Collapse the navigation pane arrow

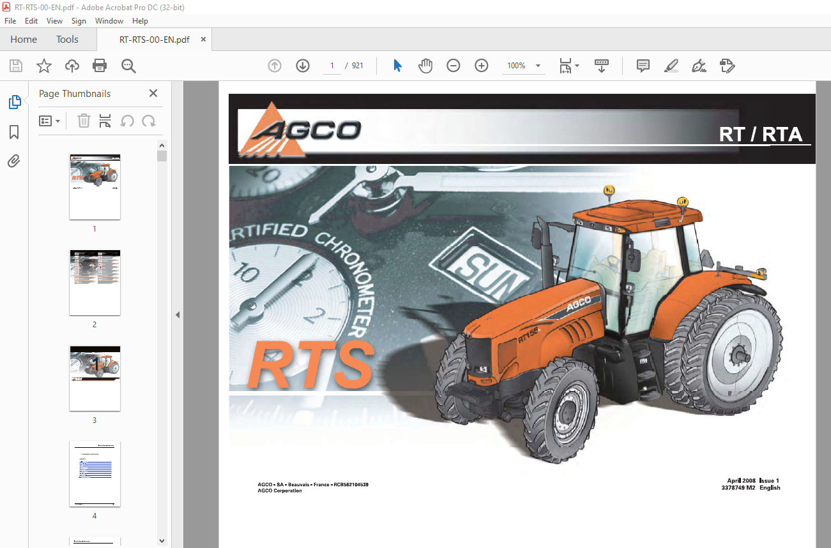[178, 315]
